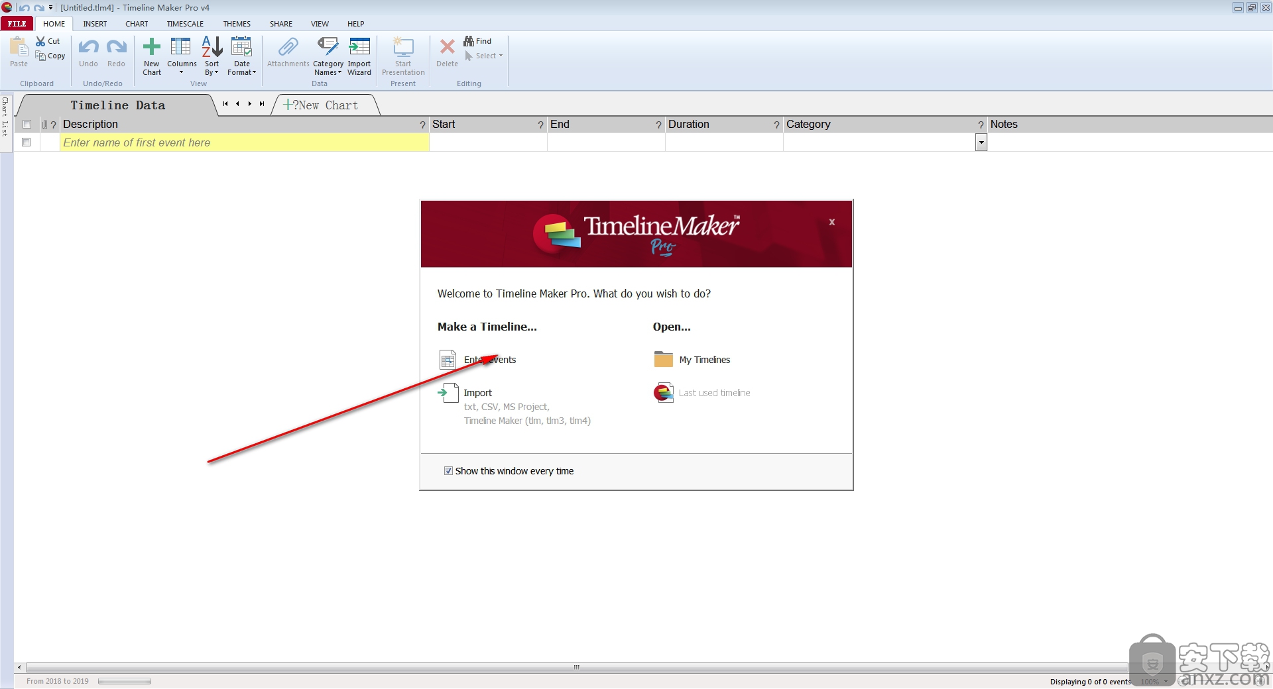Choose Enter events in welcome dialog
This screenshot has width=1273, height=689.
coord(477,360)
